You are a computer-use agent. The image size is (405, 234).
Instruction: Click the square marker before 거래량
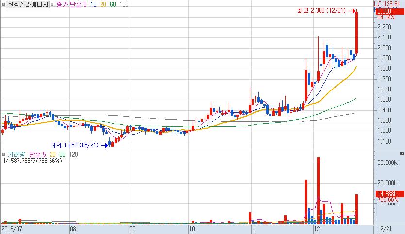3,154
